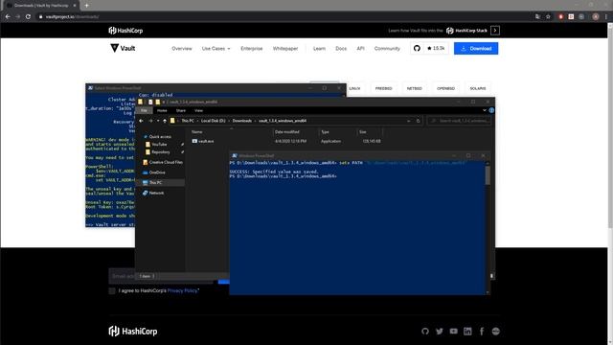Open Quick access in Explorer sidebar
The width and height of the screenshot is (613, 345).
[157, 136]
